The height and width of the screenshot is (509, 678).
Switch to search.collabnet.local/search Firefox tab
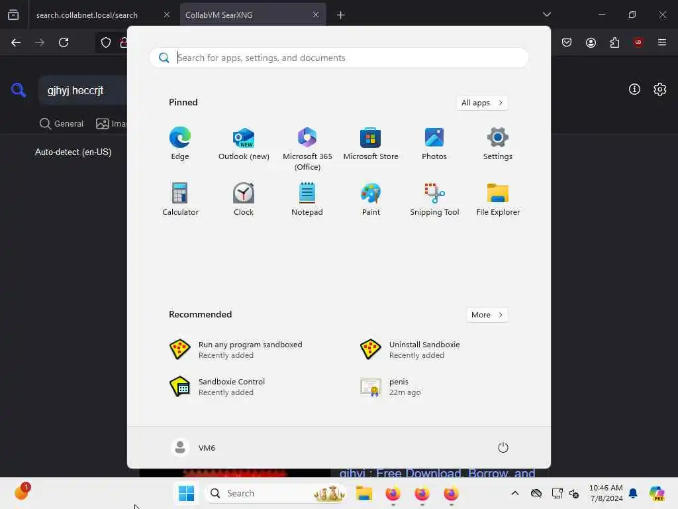coord(87,15)
